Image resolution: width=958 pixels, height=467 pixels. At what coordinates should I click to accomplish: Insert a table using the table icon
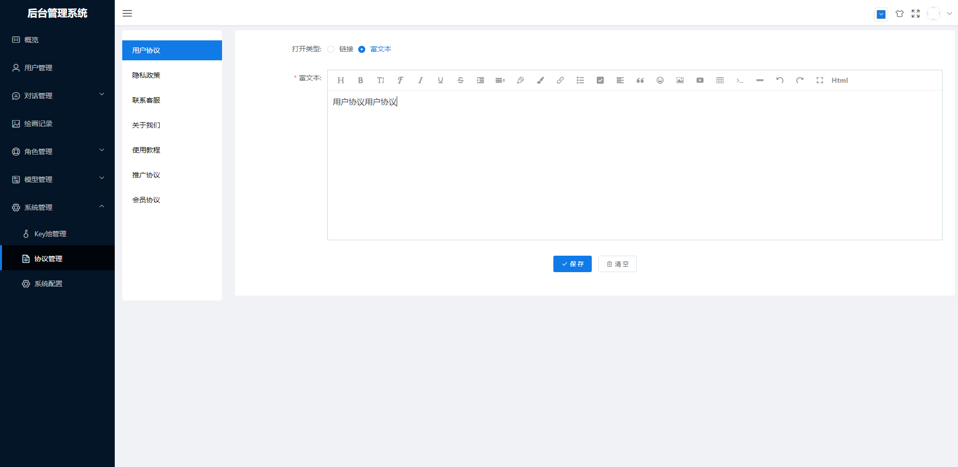(x=719, y=80)
